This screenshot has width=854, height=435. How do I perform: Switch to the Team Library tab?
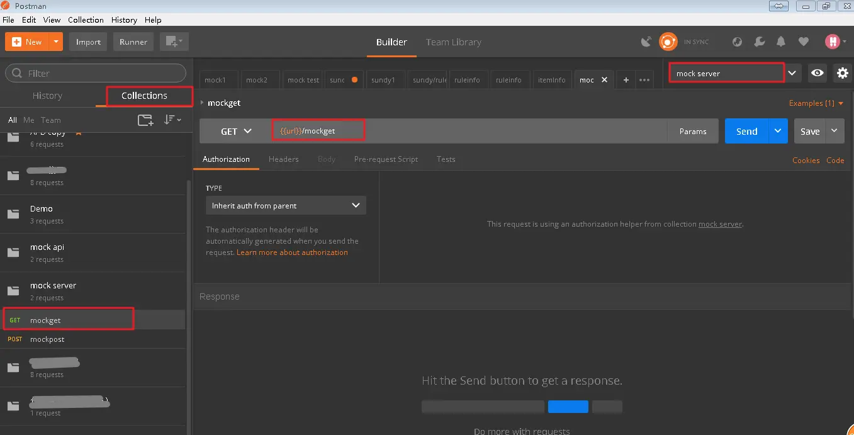point(453,42)
